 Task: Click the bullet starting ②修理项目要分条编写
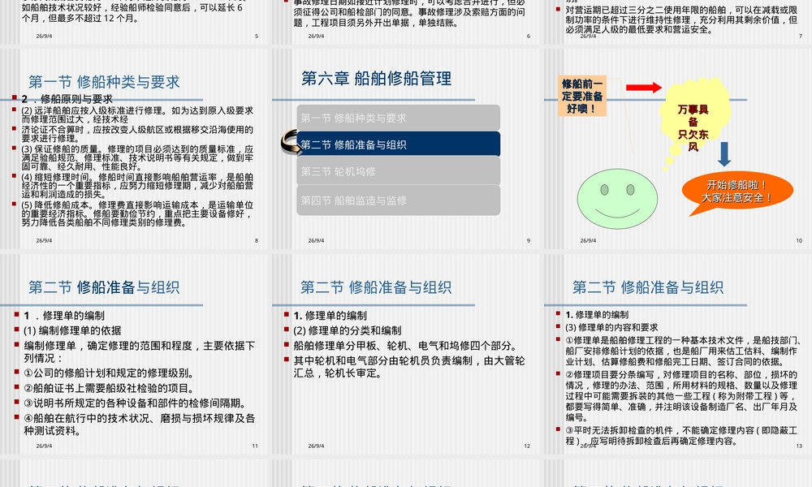pyautogui.click(x=681, y=396)
